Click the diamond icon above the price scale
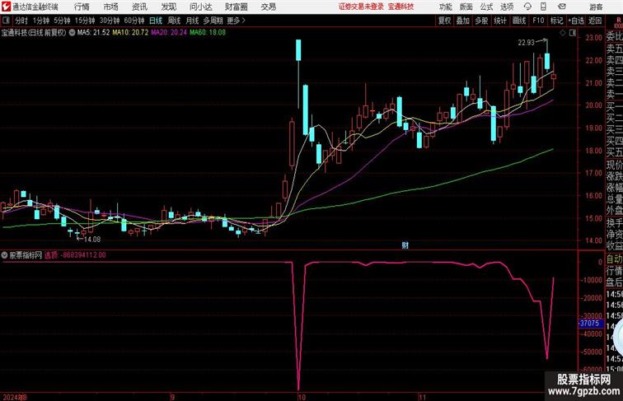 (563, 33)
